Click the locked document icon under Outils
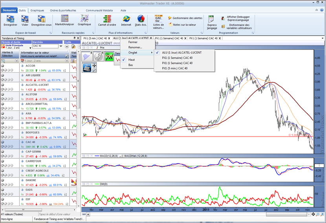 point(73,46)
